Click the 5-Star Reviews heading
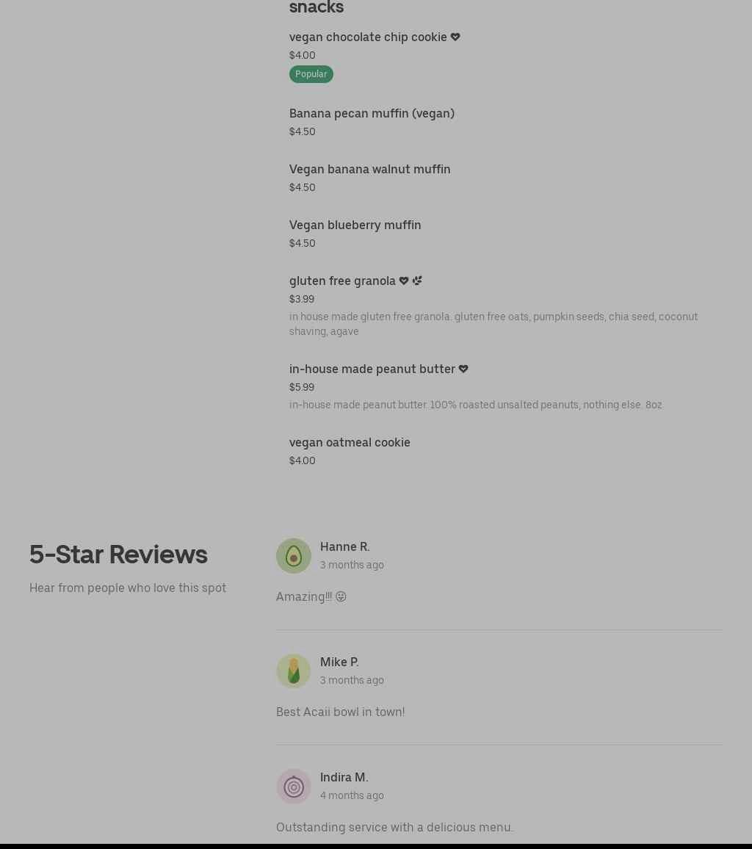 [x=118, y=554]
